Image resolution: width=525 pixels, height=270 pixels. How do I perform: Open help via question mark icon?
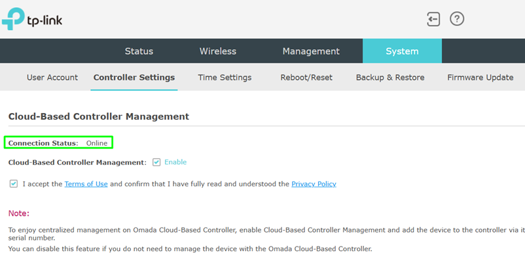(457, 19)
